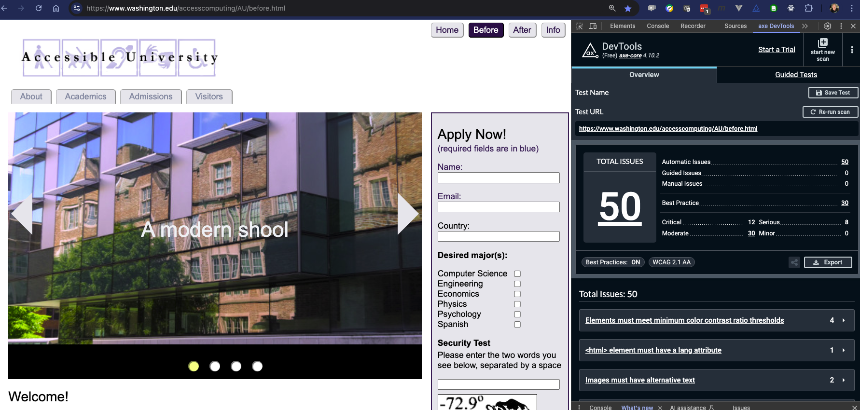Check the Spanish checkbox

click(517, 325)
